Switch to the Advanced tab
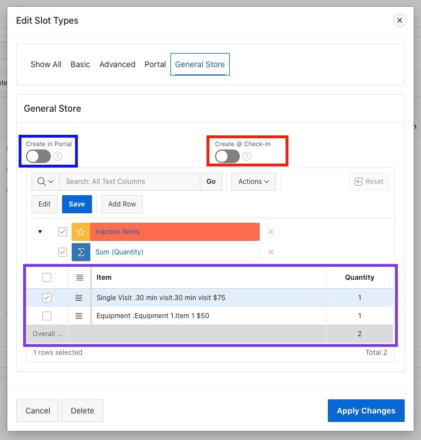This screenshot has height=440, width=421. tap(117, 64)
